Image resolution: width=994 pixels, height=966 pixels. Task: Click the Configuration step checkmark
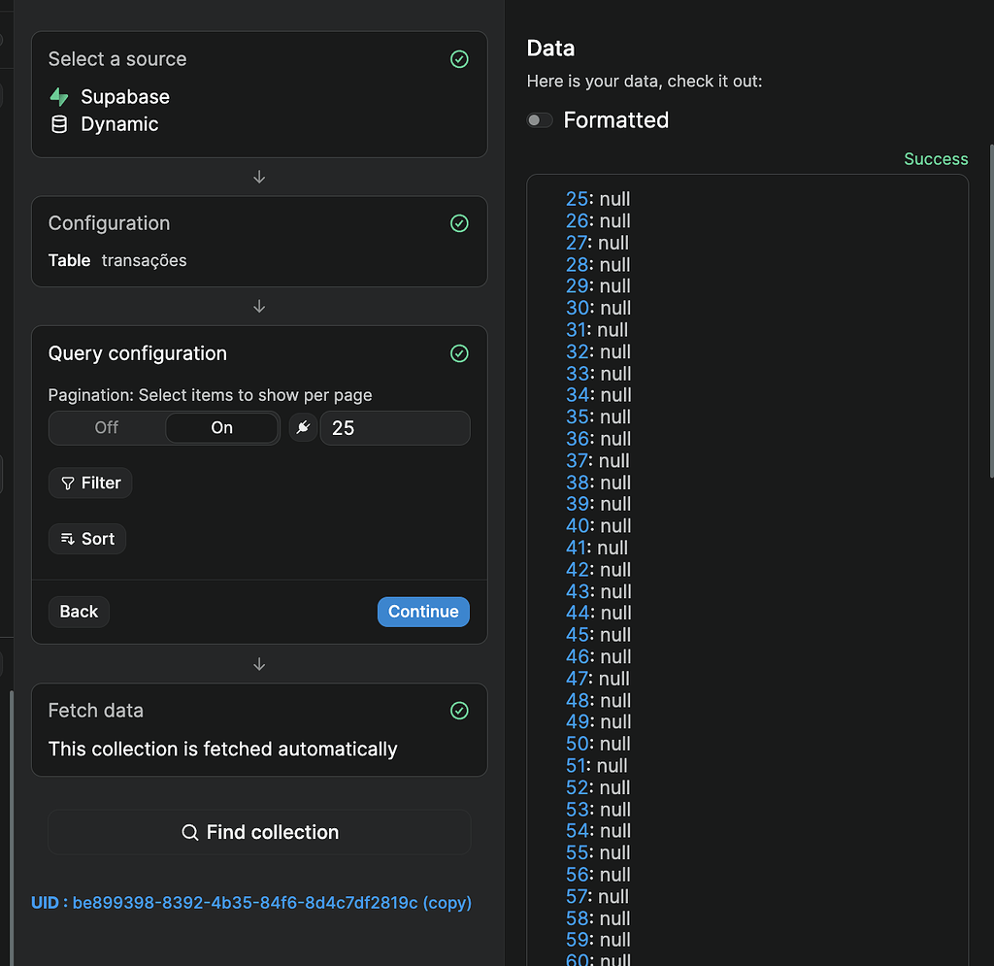pyautogui.click(x=459, y=223)
